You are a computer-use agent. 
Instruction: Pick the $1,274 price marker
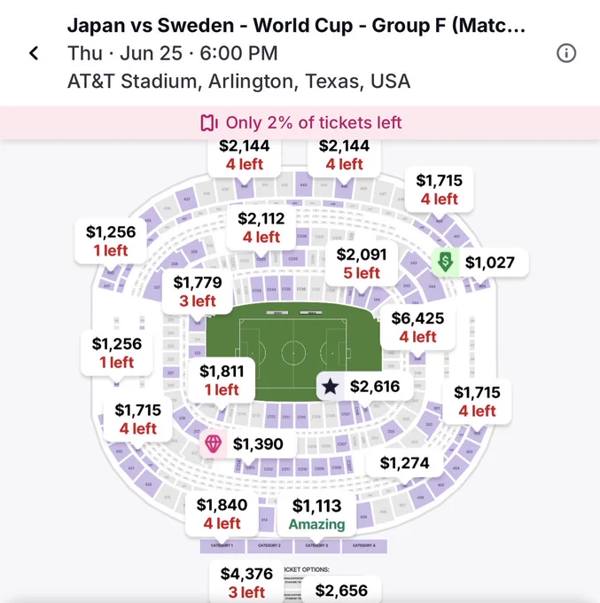pos(404,463)
